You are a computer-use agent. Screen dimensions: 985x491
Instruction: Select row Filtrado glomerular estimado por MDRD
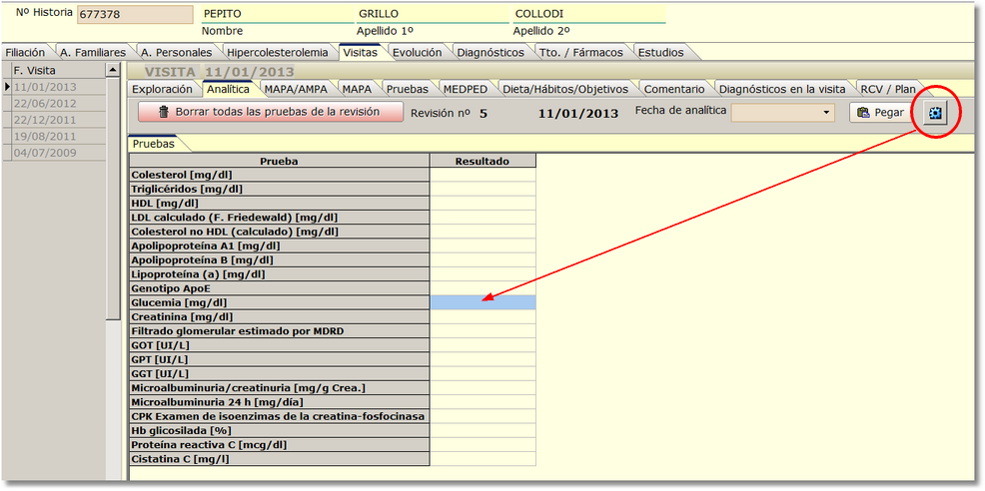(x=280, y=331)
